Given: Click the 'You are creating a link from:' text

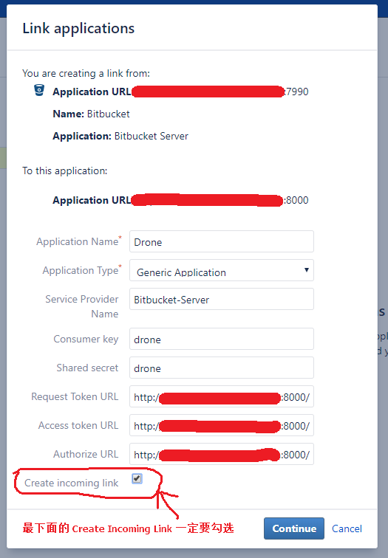Looking at the screenshot, I should tap(86, 73).
